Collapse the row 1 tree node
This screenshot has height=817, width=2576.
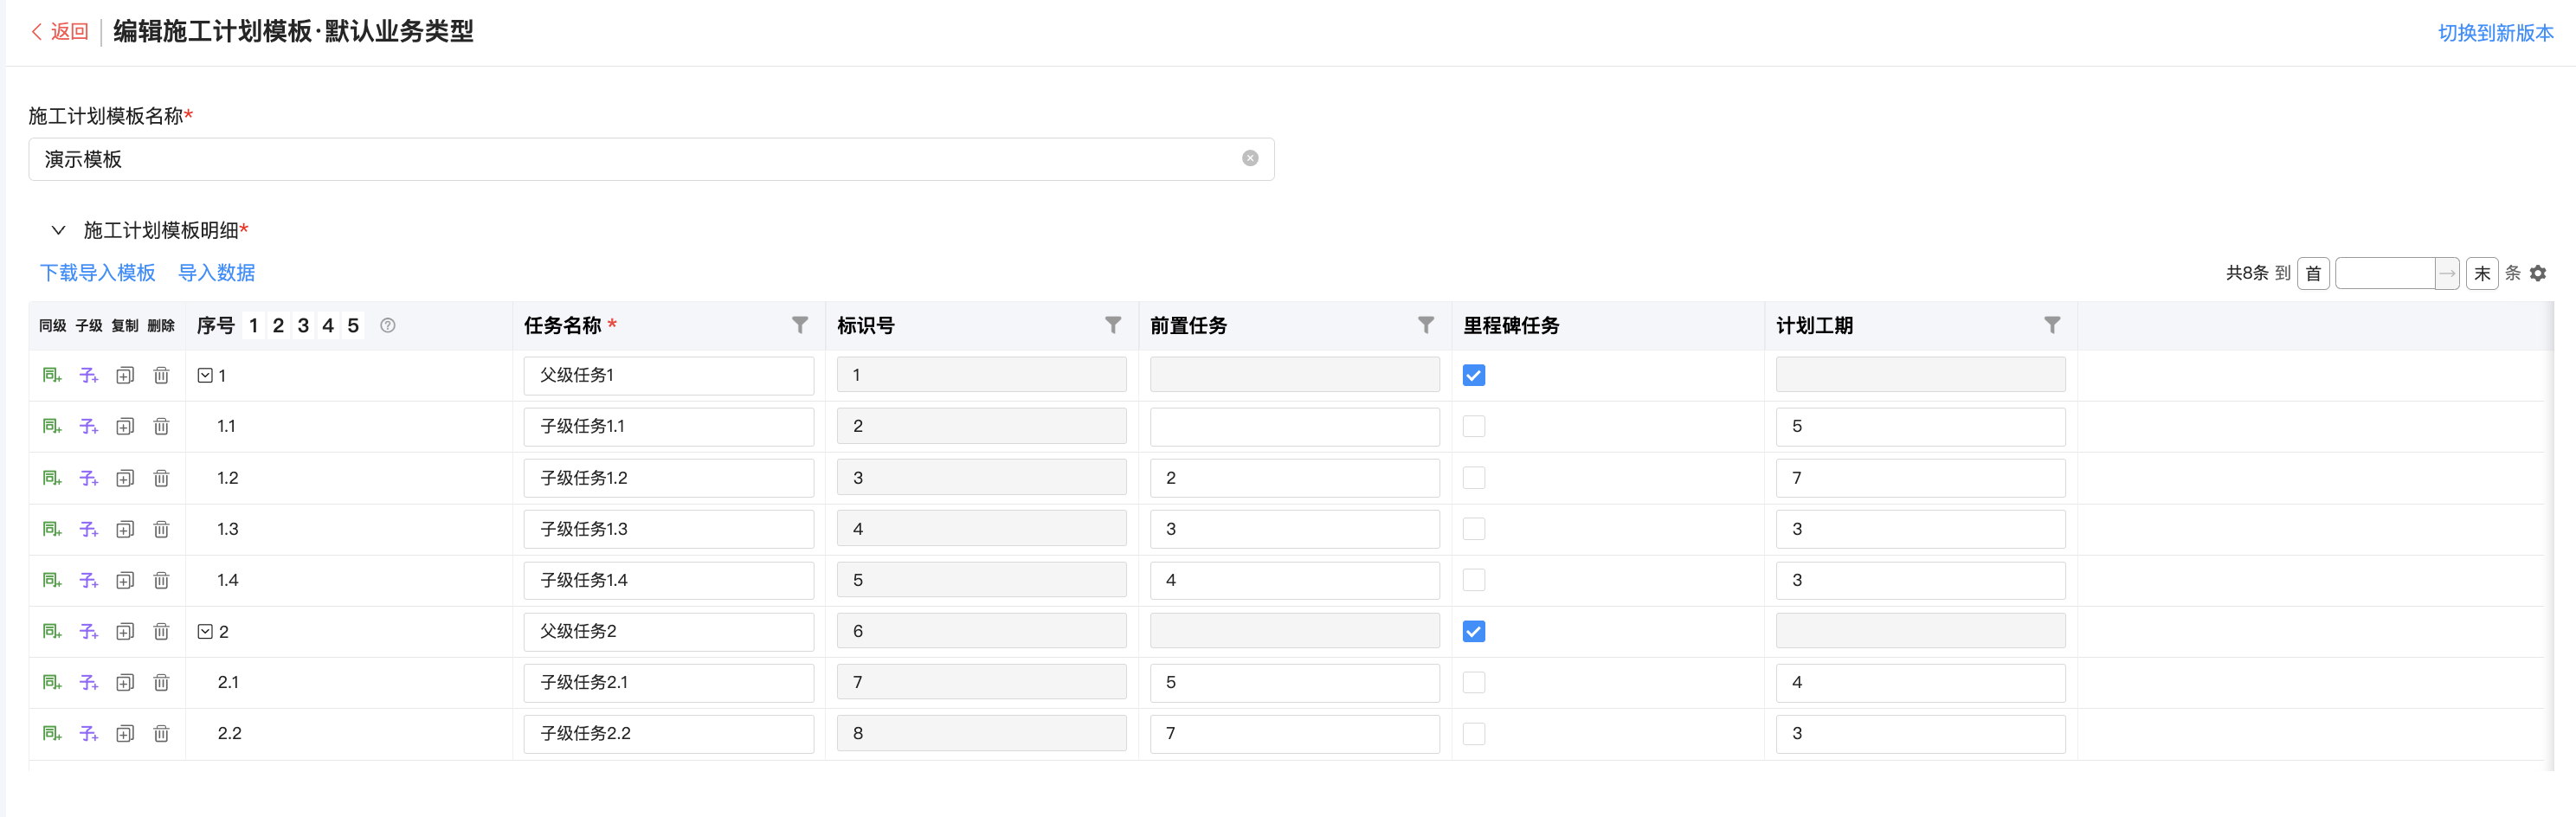tap(205, 375)
